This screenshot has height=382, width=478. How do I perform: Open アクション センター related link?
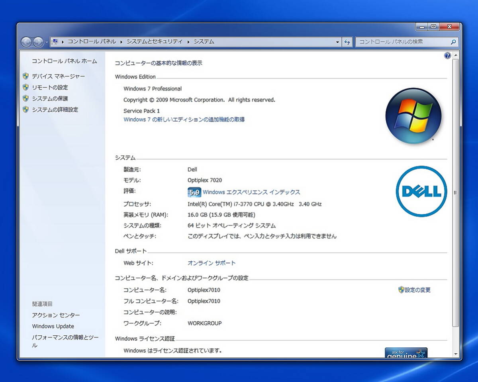point(56,315)
